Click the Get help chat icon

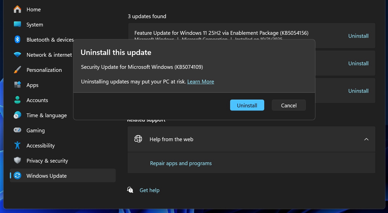point(130,190)
